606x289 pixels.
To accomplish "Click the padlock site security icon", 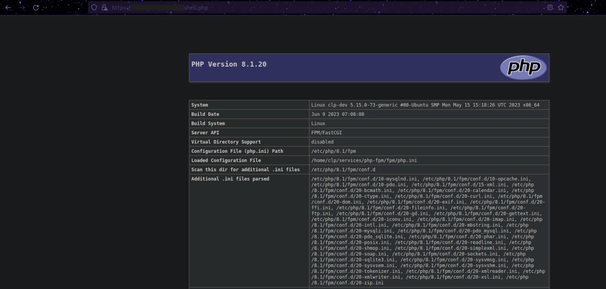I will (x=104, y=8).
